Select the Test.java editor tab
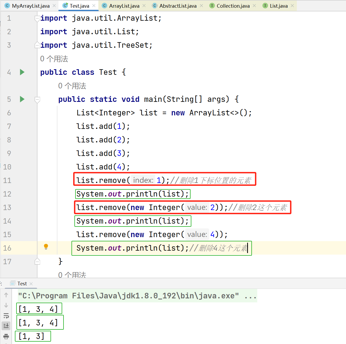 click(x=79, y=6)
